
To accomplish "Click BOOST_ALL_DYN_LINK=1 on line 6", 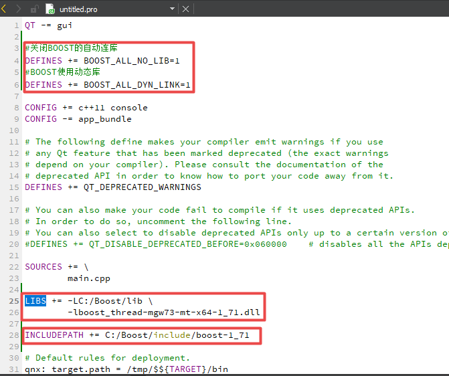I will (137, 85).
